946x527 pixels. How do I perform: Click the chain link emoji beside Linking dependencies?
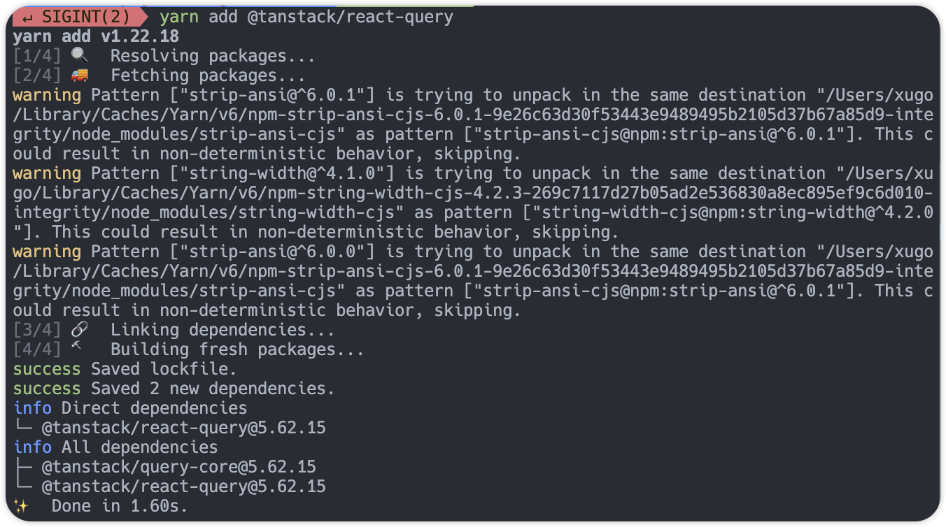(x=80, y=330)
